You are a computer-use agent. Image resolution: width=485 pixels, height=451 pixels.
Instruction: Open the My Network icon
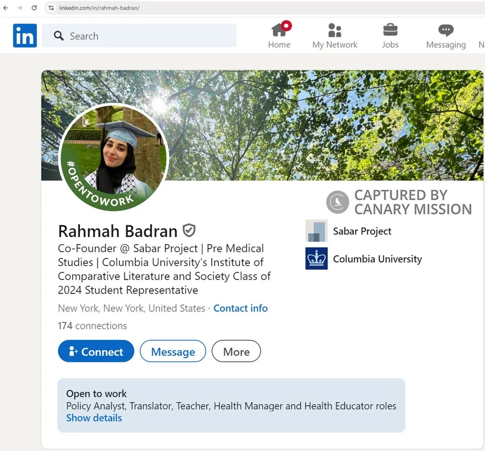(x=335, y=29)
